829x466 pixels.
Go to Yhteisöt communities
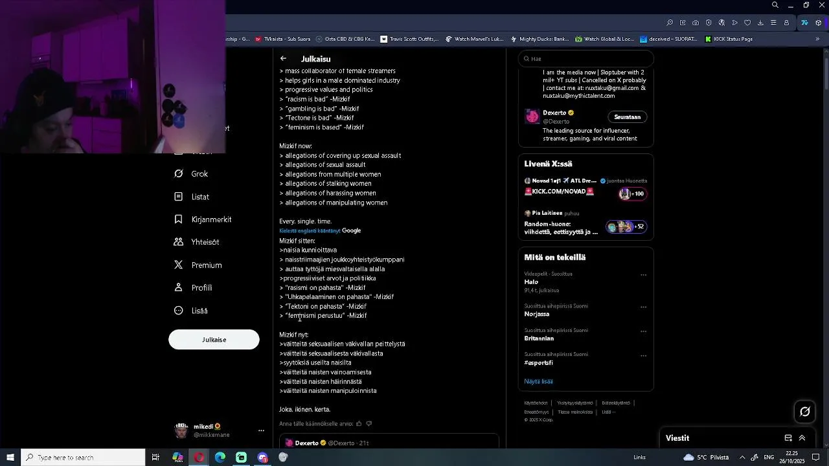pos(196,242)
